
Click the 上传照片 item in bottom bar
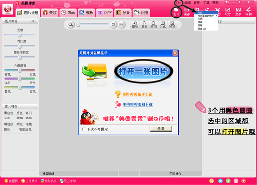(x=30, y=181)
